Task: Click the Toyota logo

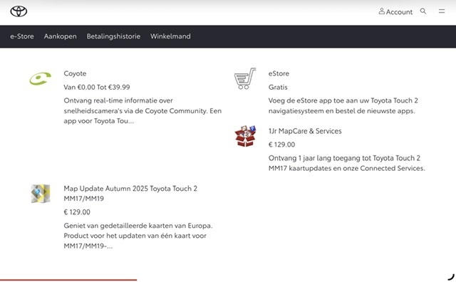Action: (19, 11)
